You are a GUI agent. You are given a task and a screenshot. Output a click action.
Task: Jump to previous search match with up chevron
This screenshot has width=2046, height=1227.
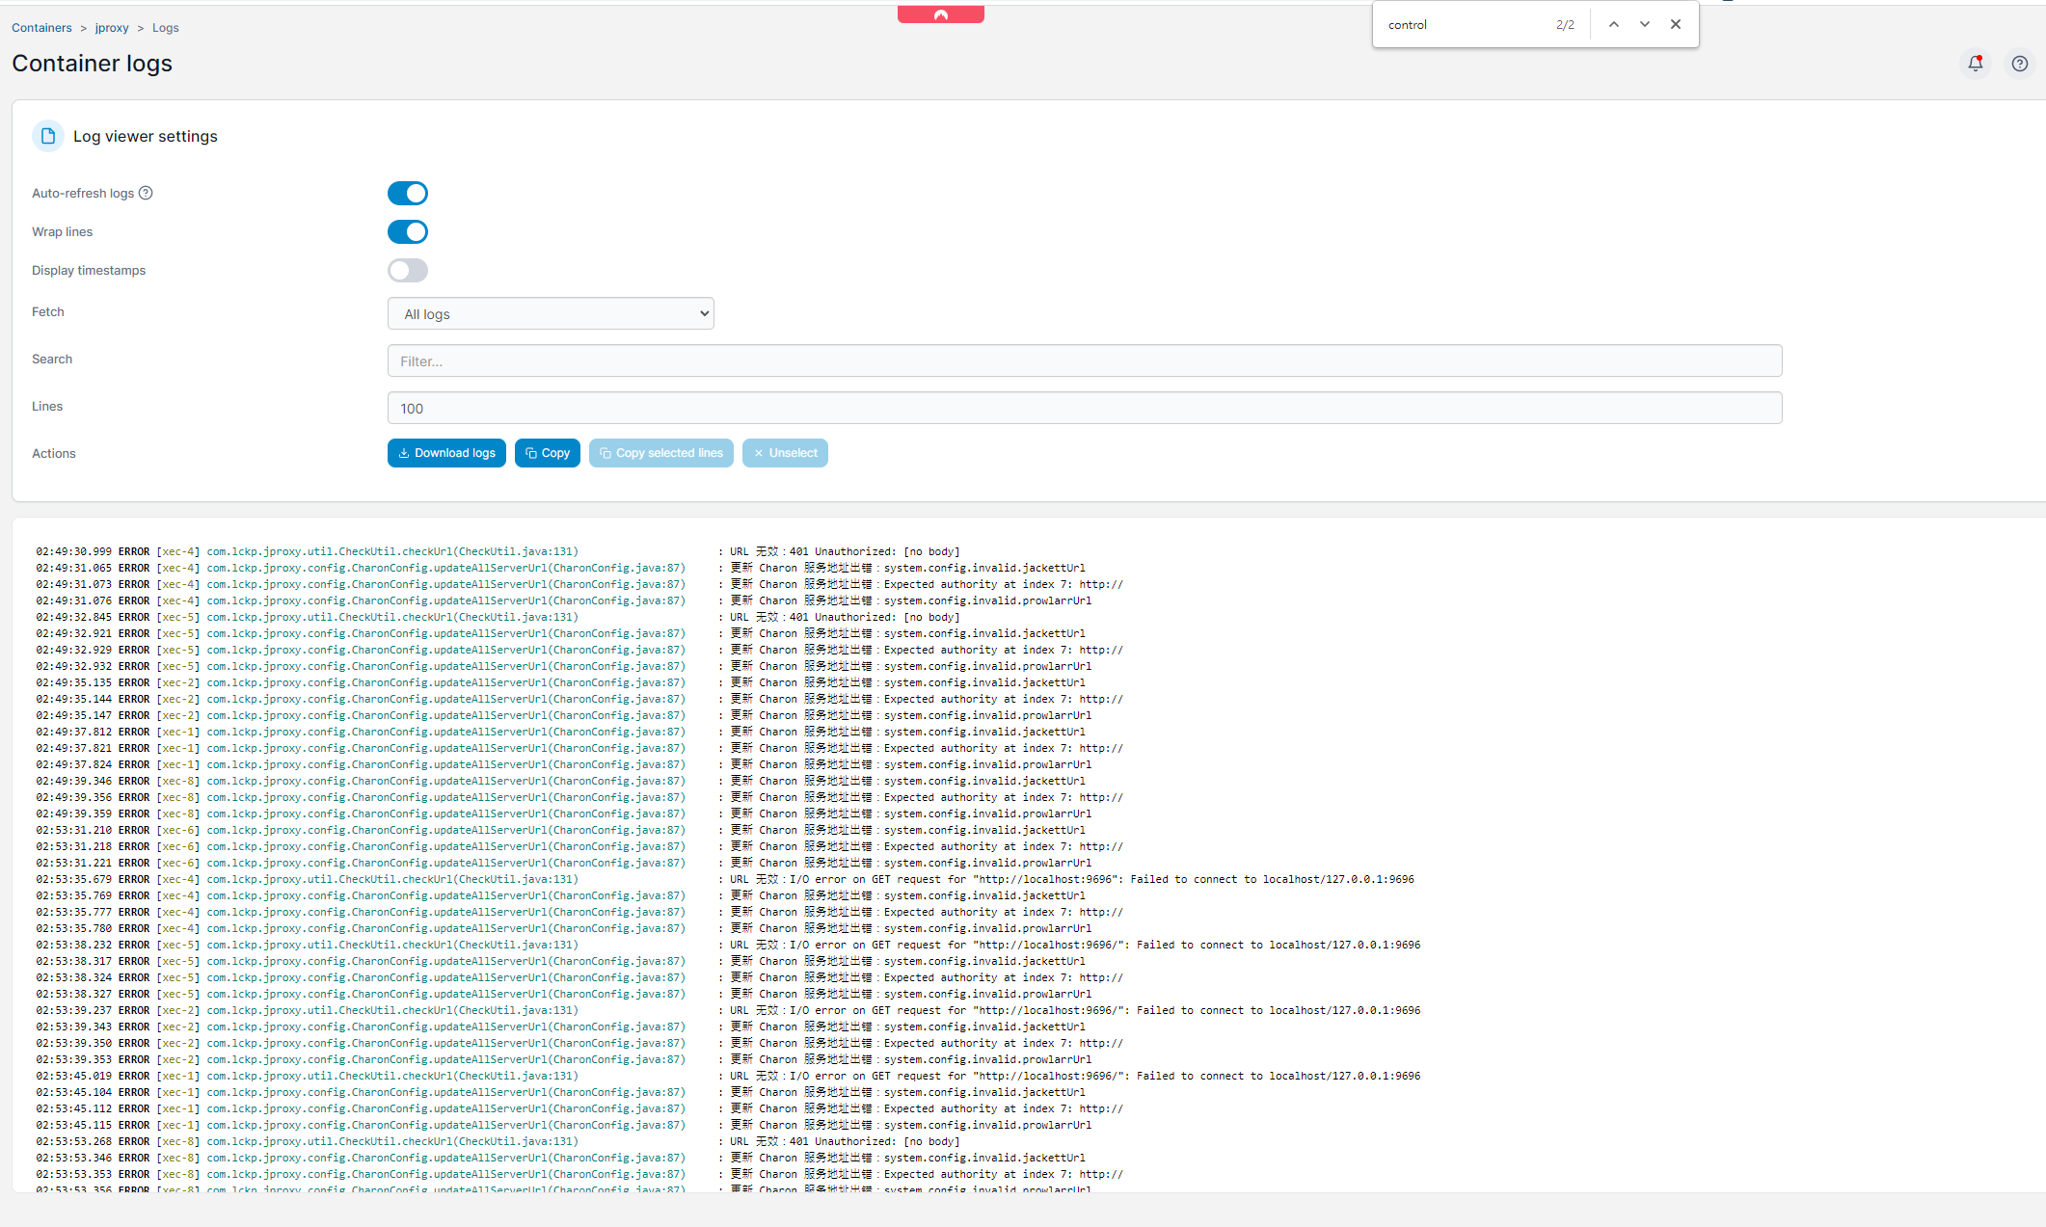click(x=1613, y=23)
